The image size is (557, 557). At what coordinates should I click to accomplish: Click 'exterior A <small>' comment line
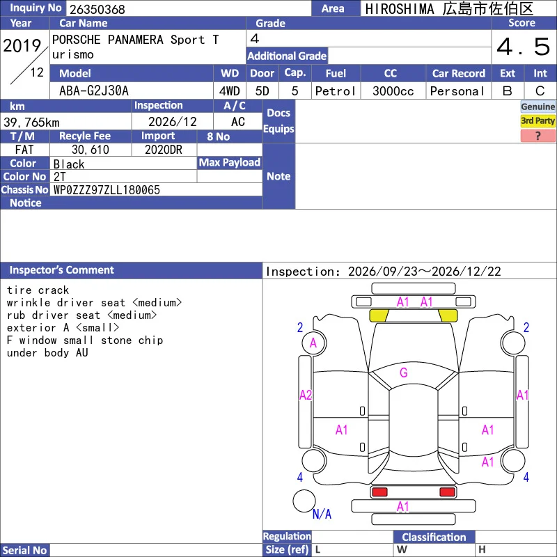[63, 327]
